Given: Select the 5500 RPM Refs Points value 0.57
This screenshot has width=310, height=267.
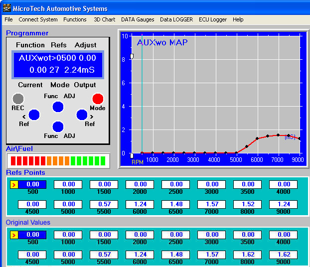Looking at the screenshot, I should coord(104,204).
